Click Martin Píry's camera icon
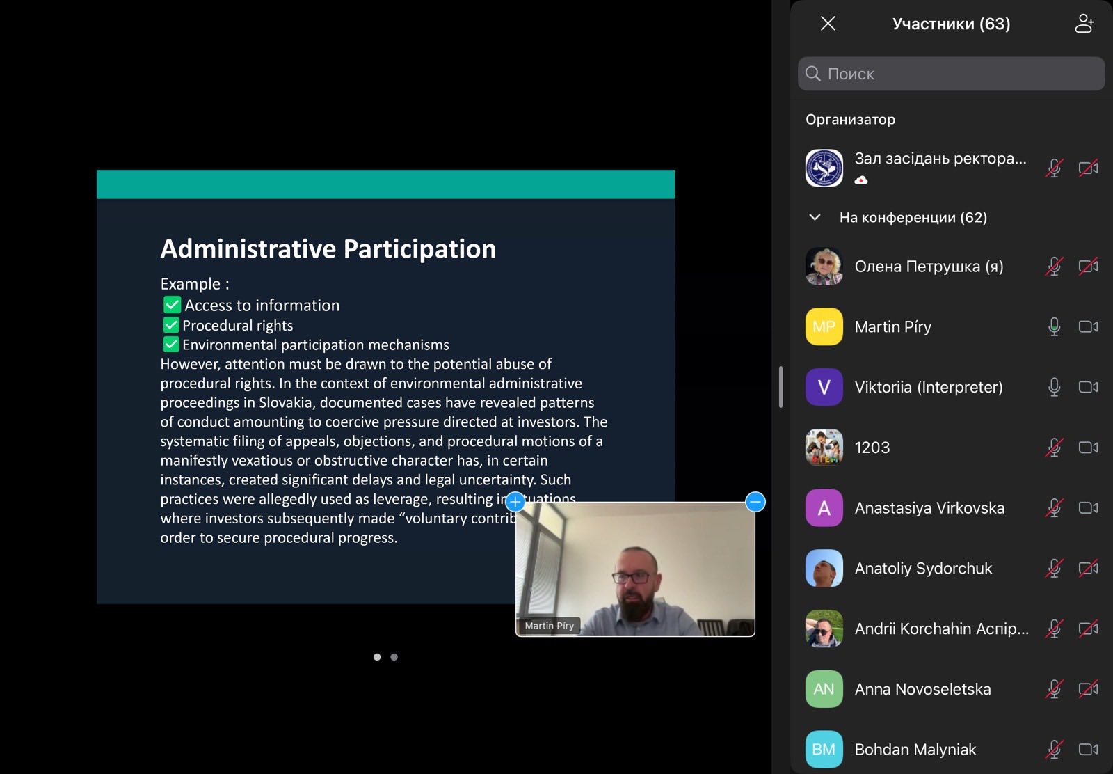 tap(1088, 327)
